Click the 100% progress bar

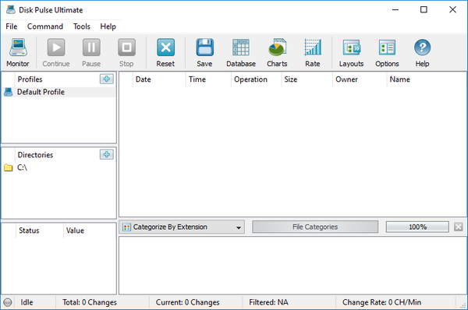tap(417, 227)
